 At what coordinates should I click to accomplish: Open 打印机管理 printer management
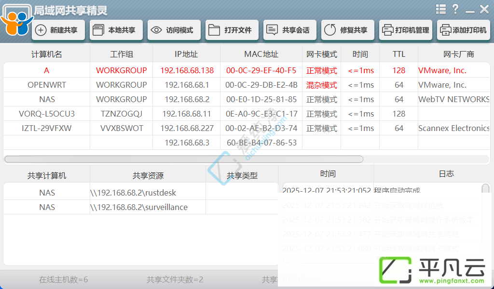[406, 30]
